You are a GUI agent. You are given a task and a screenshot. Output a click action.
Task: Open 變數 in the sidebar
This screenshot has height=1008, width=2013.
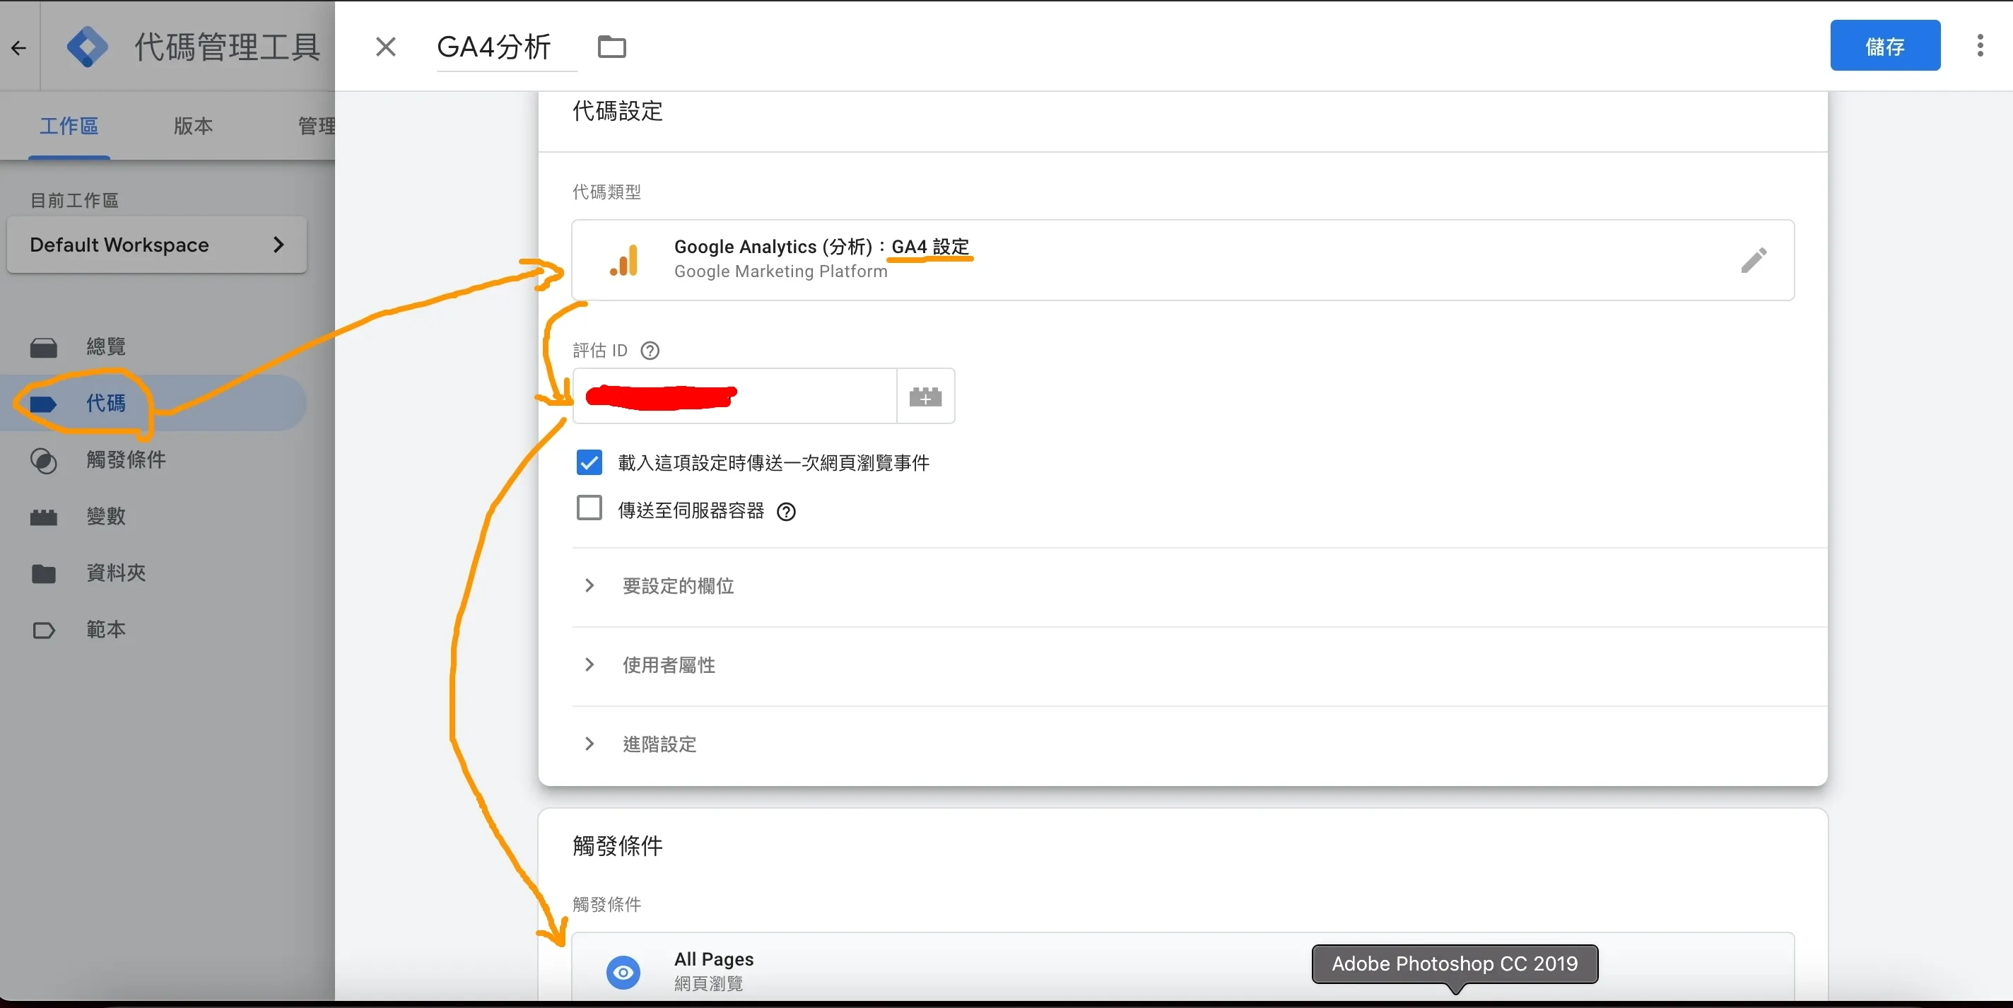point(153,517)
